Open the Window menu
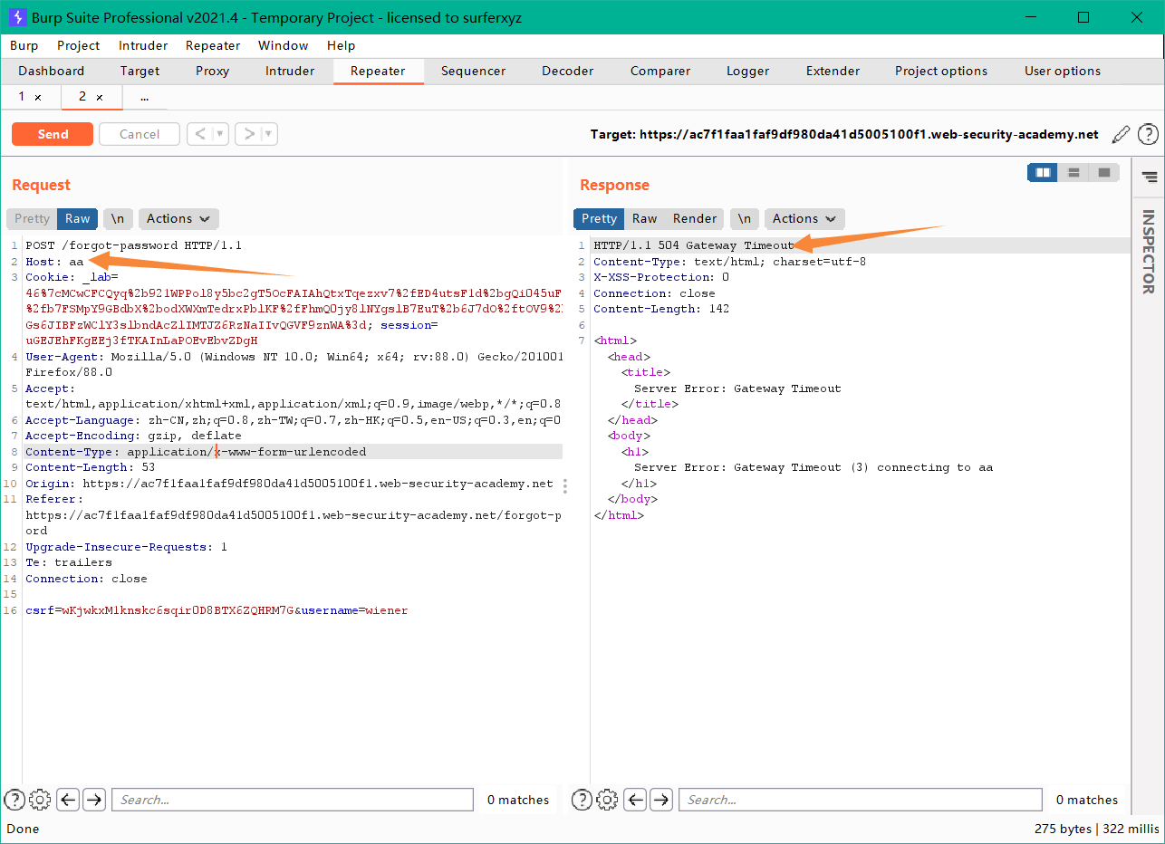The image size is (1165, 844). (284, 45)
